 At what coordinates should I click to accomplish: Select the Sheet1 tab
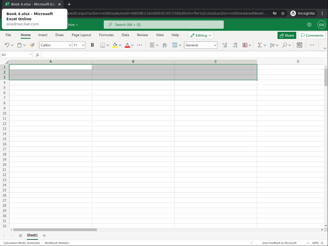pyautogui.click(x=32, y=235)
